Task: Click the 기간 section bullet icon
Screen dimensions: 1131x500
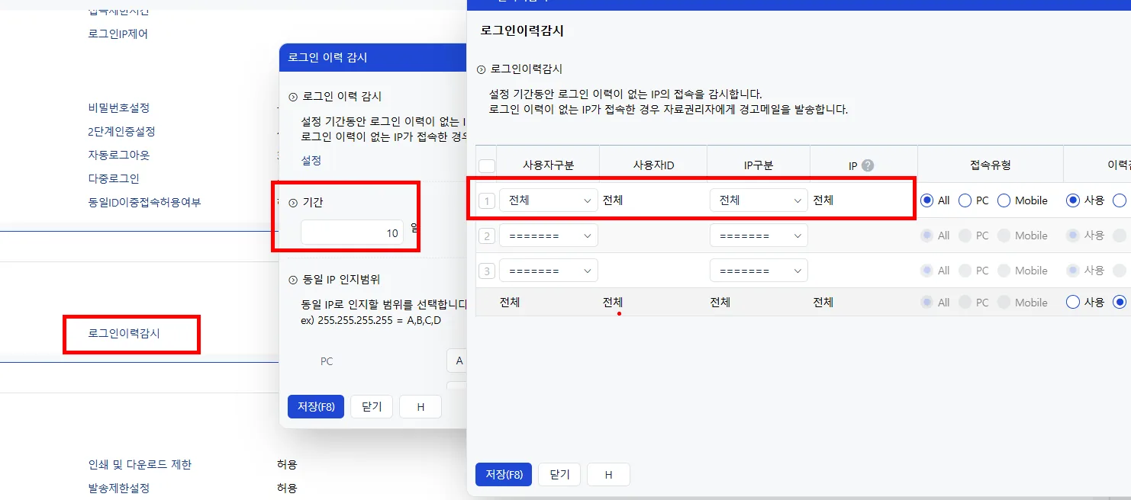Action: click(293, 203)
